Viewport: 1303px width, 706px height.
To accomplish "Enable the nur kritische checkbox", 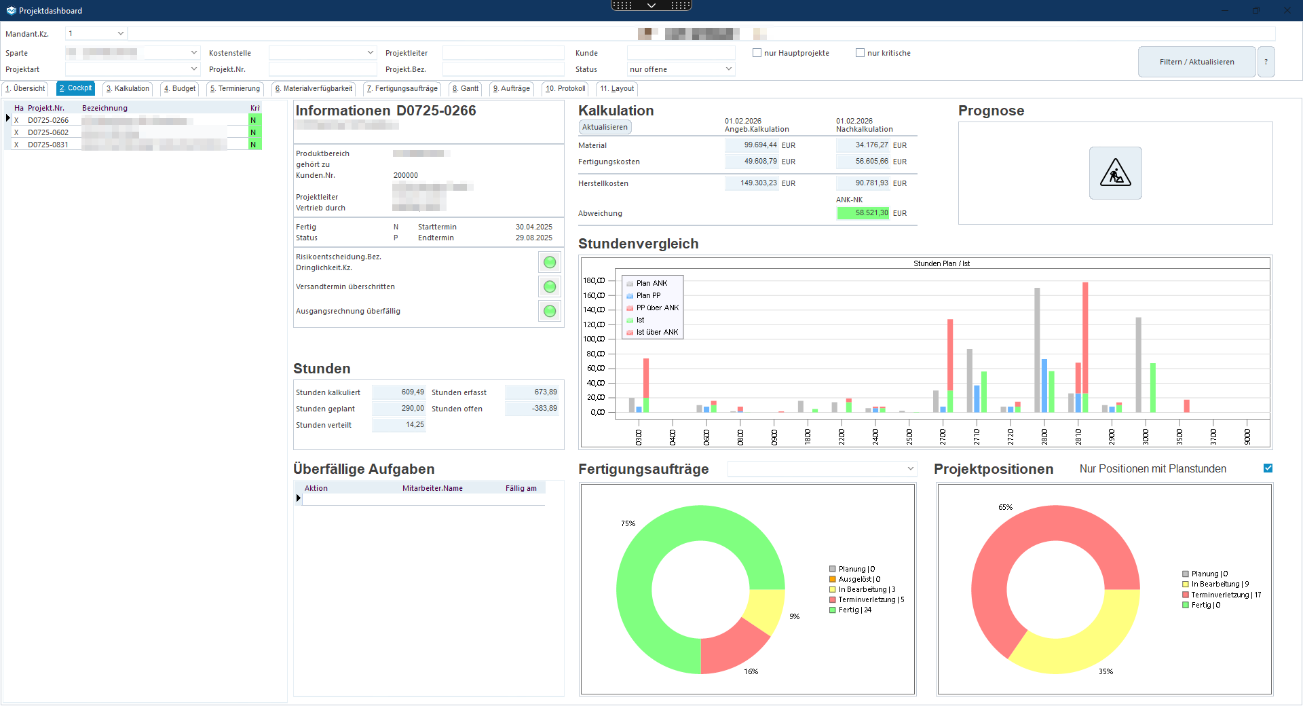I will click(x=860, y=53).
